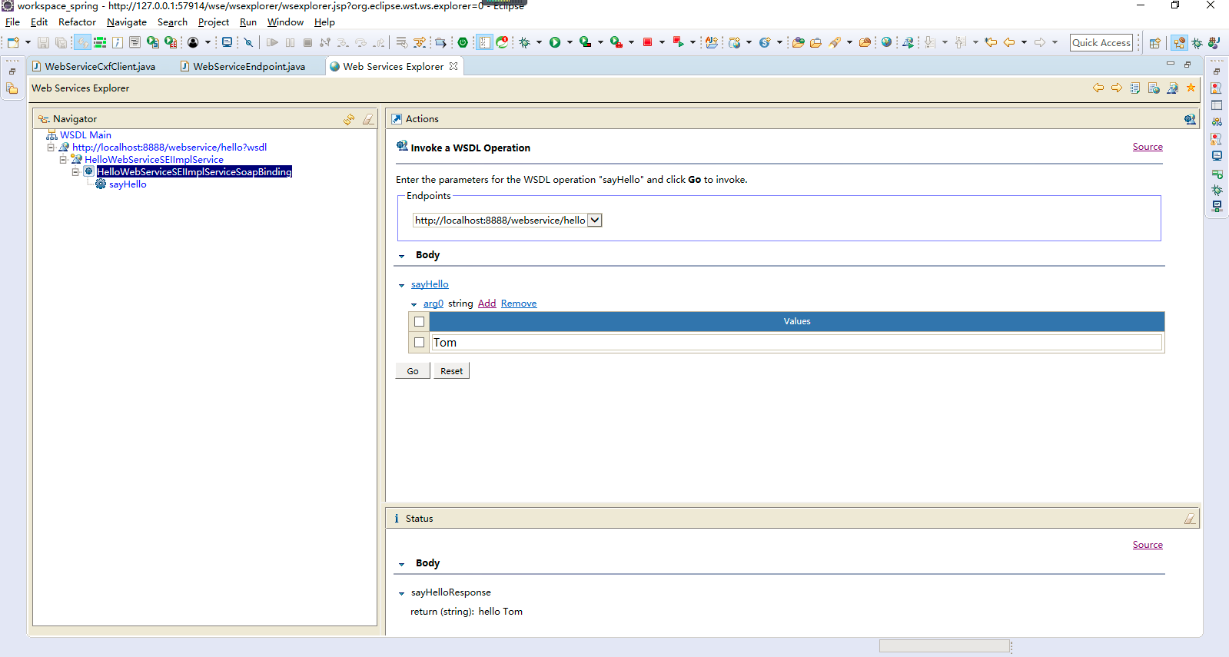Click the arg0 link
This screenshot has height=657, width=1229.
point(433,304)
